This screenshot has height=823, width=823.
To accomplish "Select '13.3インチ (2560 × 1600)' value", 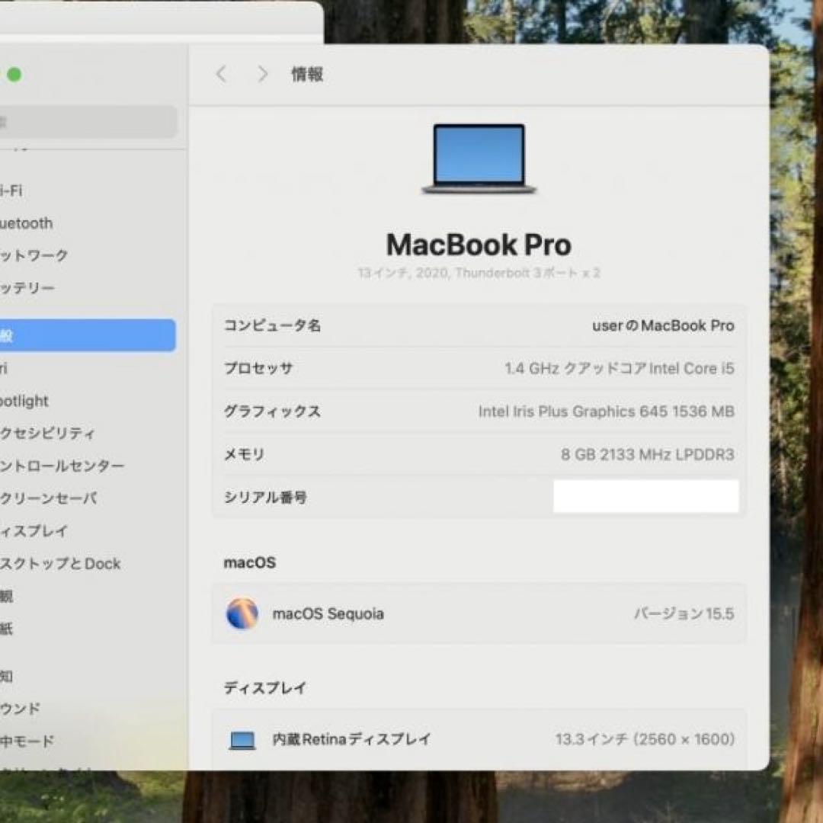I will [x=645, y=739].
